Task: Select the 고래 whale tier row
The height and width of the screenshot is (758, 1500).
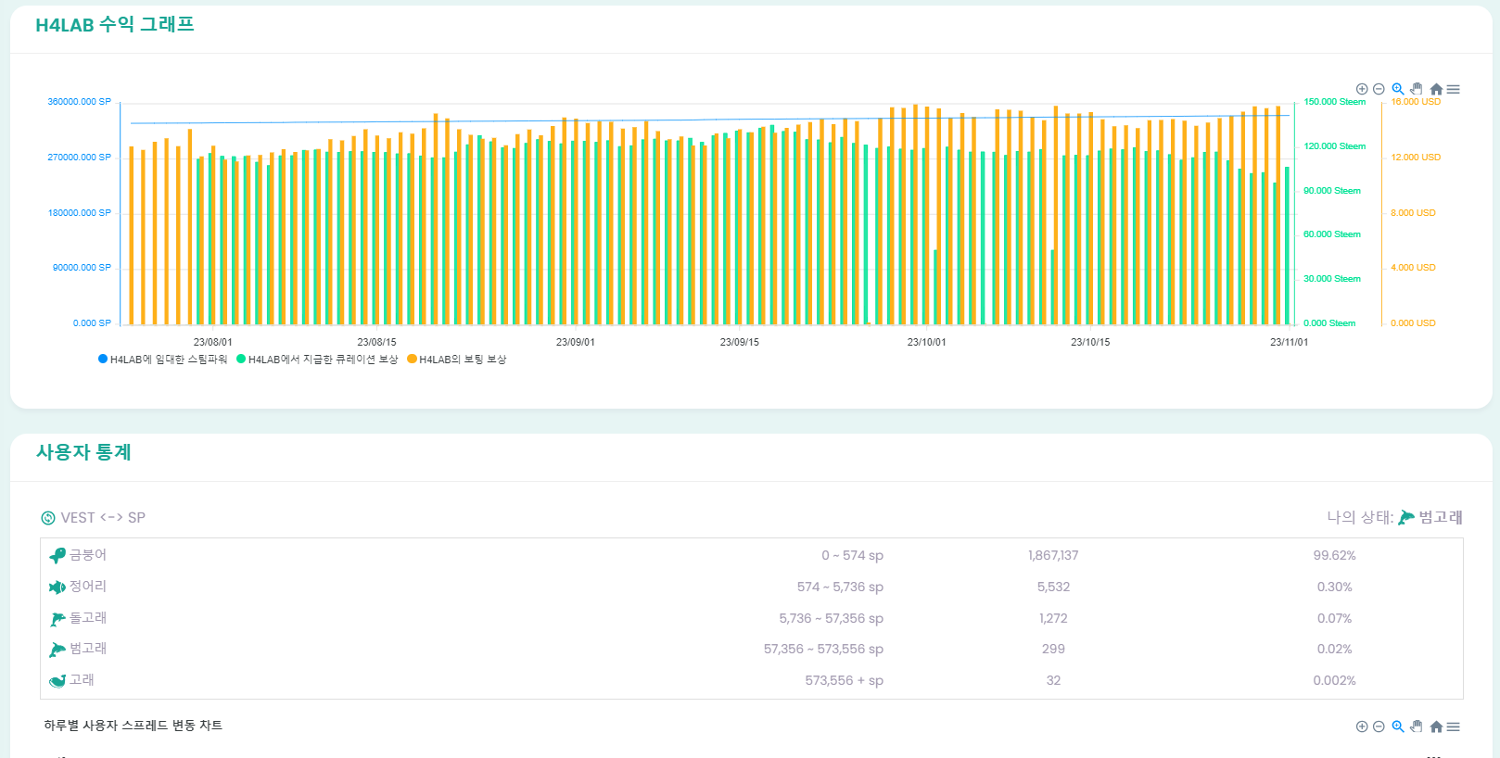Action: click(x=751, y=680)
